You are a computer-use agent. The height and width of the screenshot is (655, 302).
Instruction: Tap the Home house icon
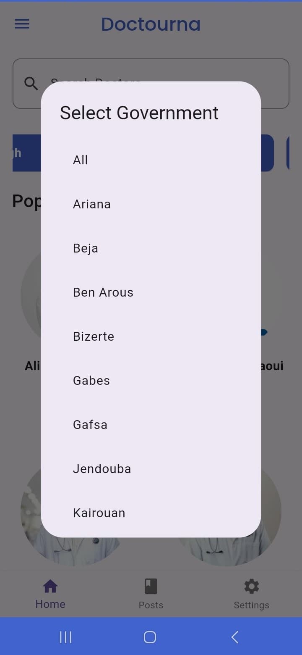(50, 586)
